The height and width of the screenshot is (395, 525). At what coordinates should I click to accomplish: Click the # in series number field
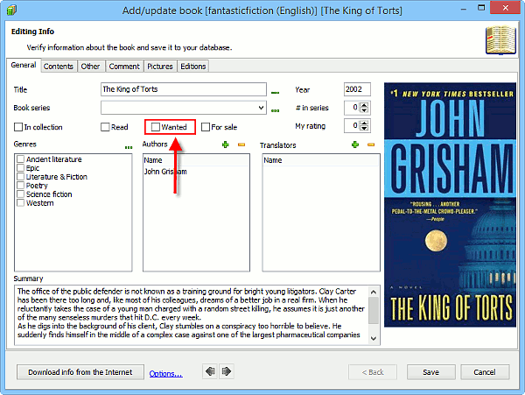coord(352,108)
